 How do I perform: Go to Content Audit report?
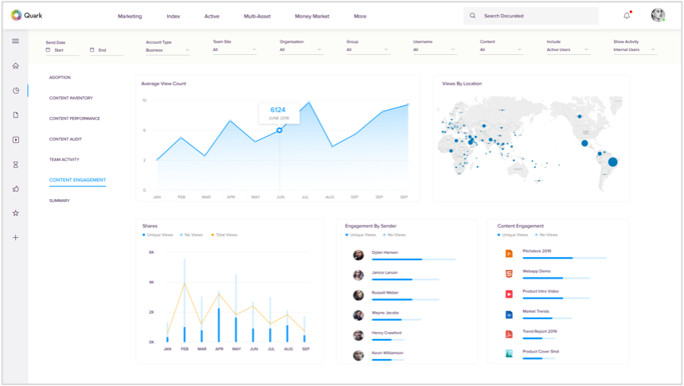pyautogui.click(x=65, y=138)
